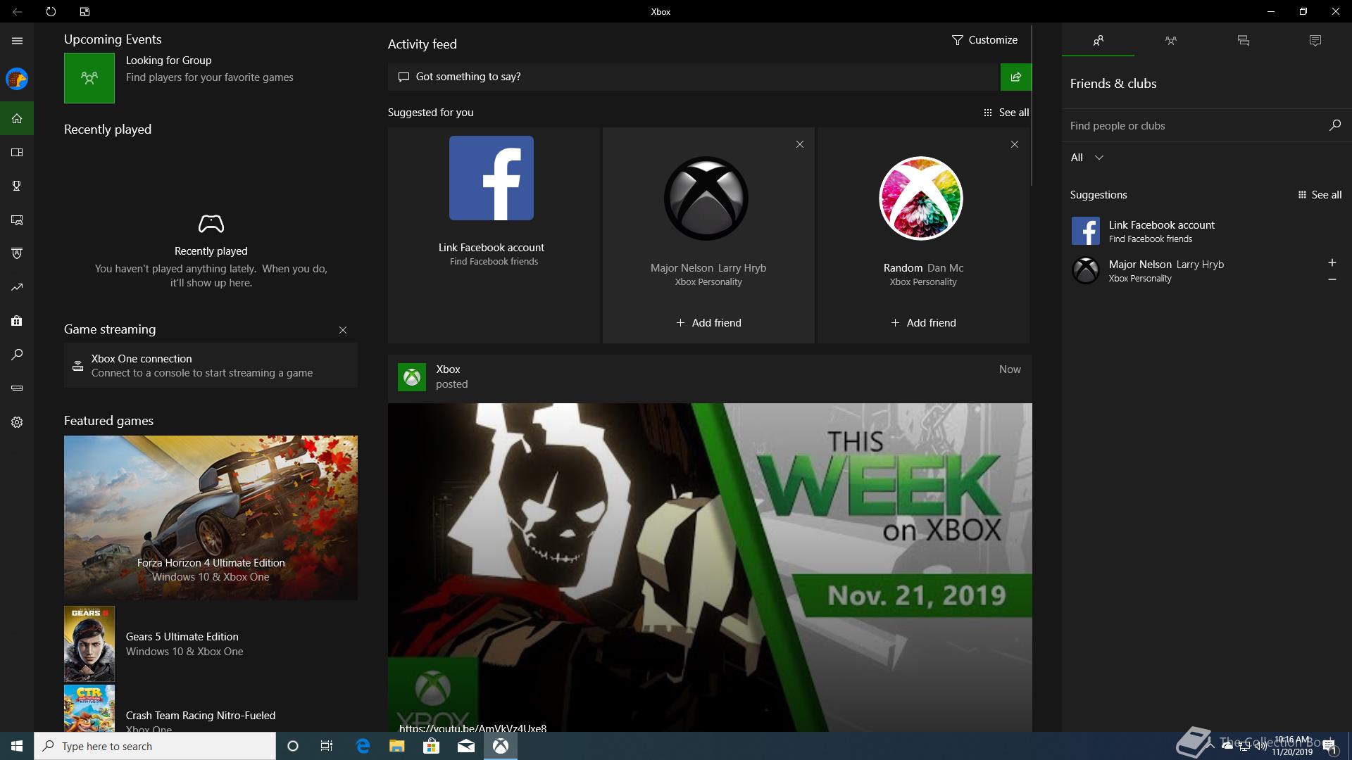The image size is (1352, 760).
Task: Click the plus icon next to Major Nelson in the Friends panel
Action: coord(1332,262)
